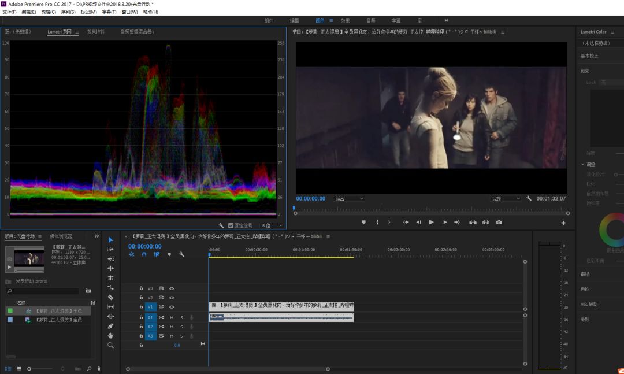
Task: Open the 文件(F) menu
Action: tap(10, 12)
